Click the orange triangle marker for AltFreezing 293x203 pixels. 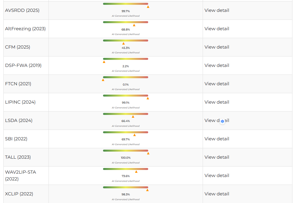134,25
